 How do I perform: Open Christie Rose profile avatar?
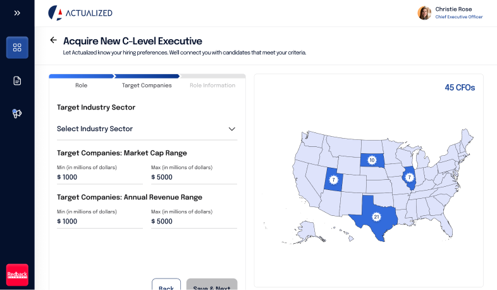[x=424, y=13]
